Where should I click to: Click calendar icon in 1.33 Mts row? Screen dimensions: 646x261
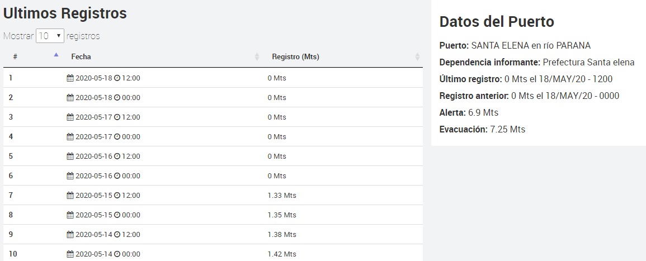pos(70,196)
